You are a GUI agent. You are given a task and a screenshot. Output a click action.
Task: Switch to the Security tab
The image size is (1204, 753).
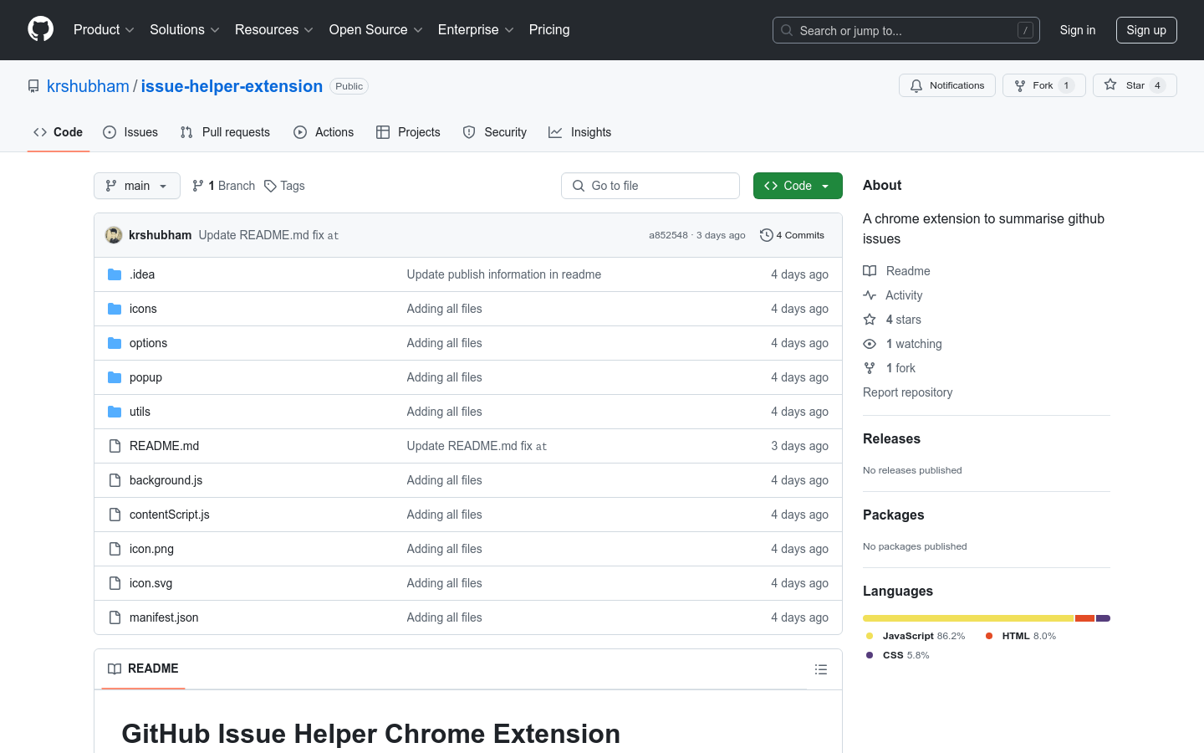(x=495, y=132)
